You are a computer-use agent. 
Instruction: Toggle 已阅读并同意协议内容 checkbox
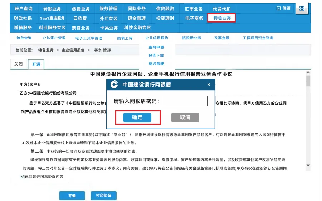23,177
